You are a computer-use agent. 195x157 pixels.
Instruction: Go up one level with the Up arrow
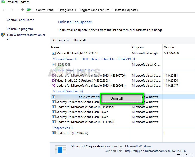[23, 10]
